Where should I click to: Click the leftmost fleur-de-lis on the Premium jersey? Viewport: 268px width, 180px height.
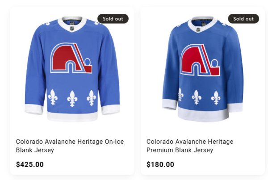coord(180,94)
